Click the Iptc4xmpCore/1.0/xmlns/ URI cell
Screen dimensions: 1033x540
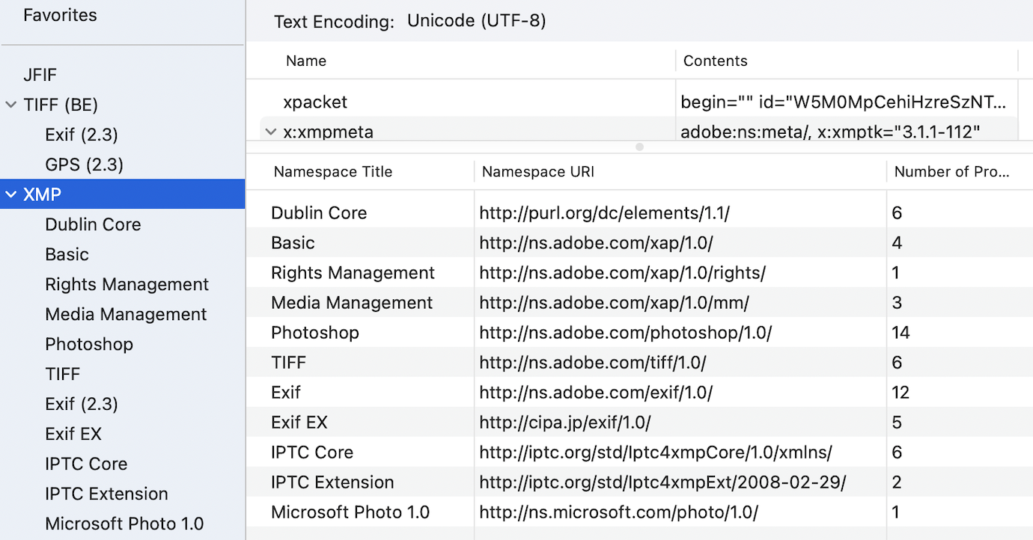tap(656, 452)
